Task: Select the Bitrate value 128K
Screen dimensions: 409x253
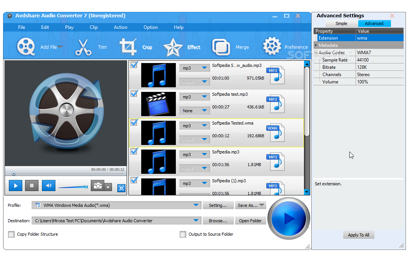Action: coord(379,67)
